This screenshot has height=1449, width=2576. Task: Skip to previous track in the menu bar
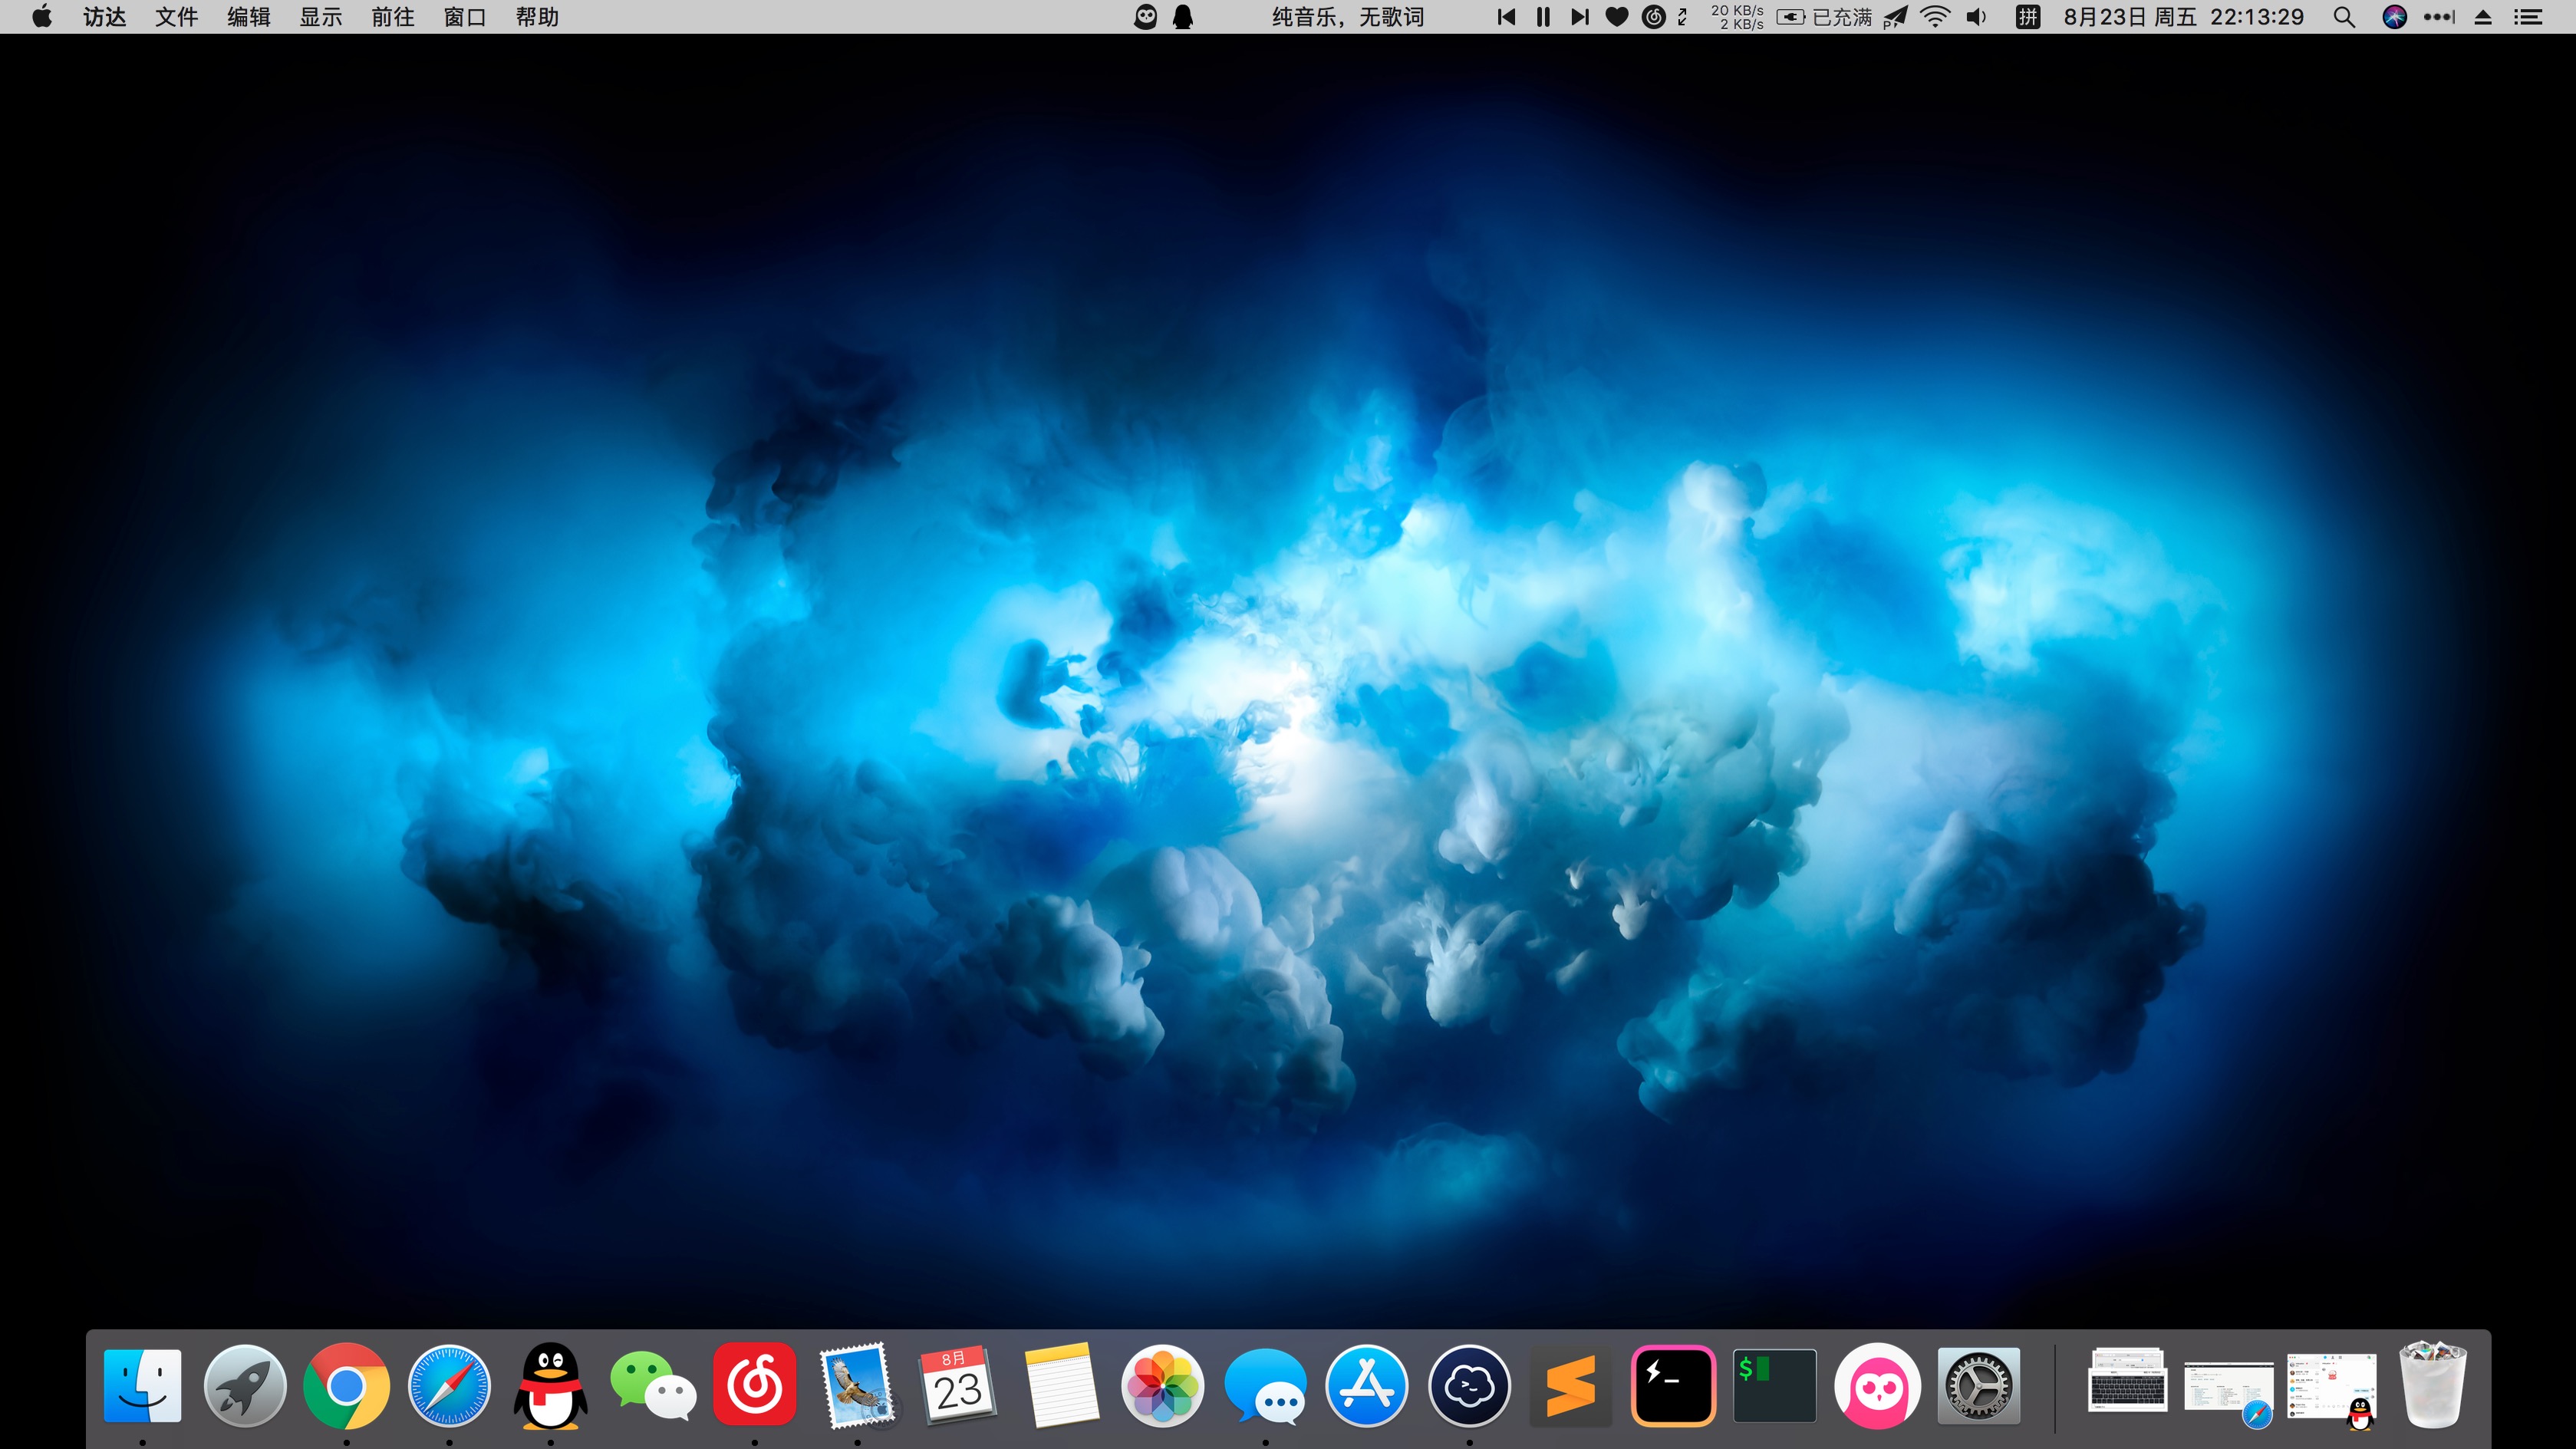pyautogui.click(x=1506, y=17)
